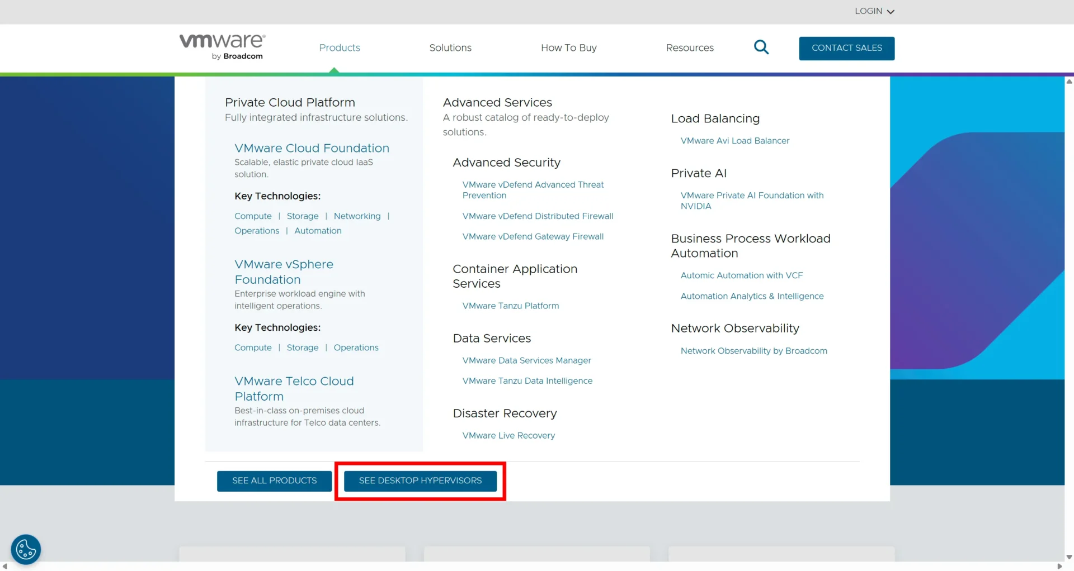Image resolution: width=1074 pixels, height=571 pixels.
Task: Click SEE DESKTOP HYPERVISORS button
Action: [x=420, y=480]
